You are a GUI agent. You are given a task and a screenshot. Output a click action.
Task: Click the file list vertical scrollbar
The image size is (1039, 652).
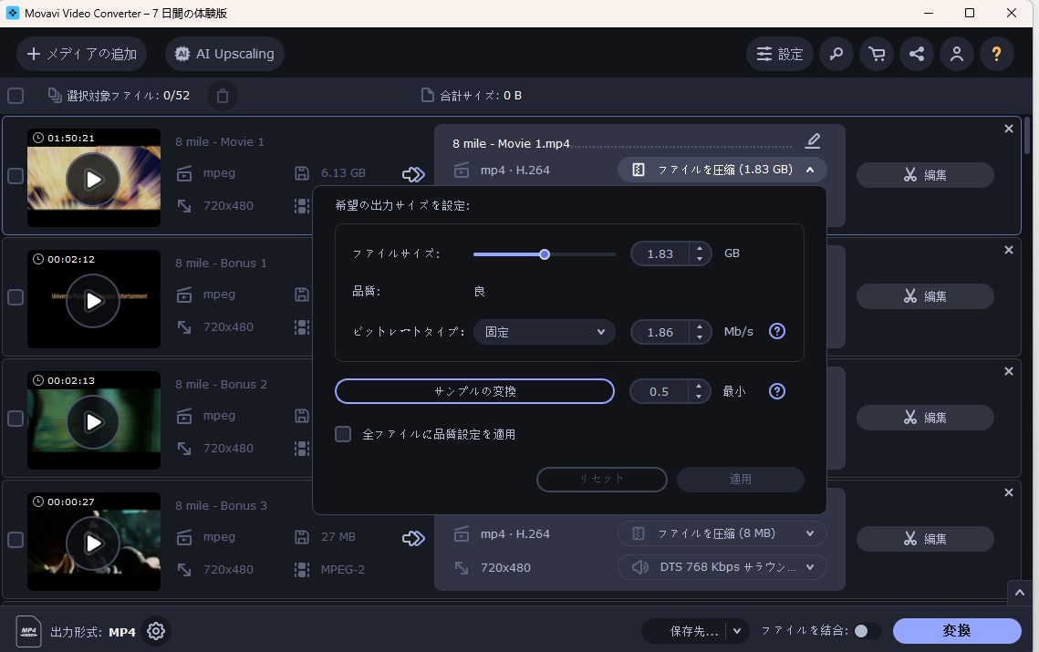pyautogui.click(x=1027, y=136)
